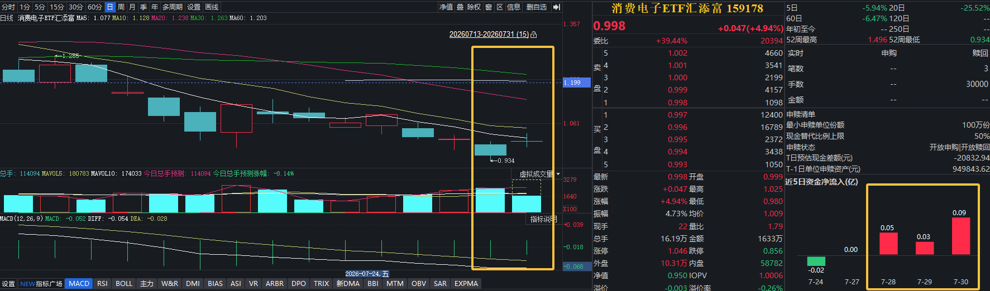Click 删自选 to remove from watchlist
The height and width of the screenshot is (291, 990).
click(x=537, y=7)
